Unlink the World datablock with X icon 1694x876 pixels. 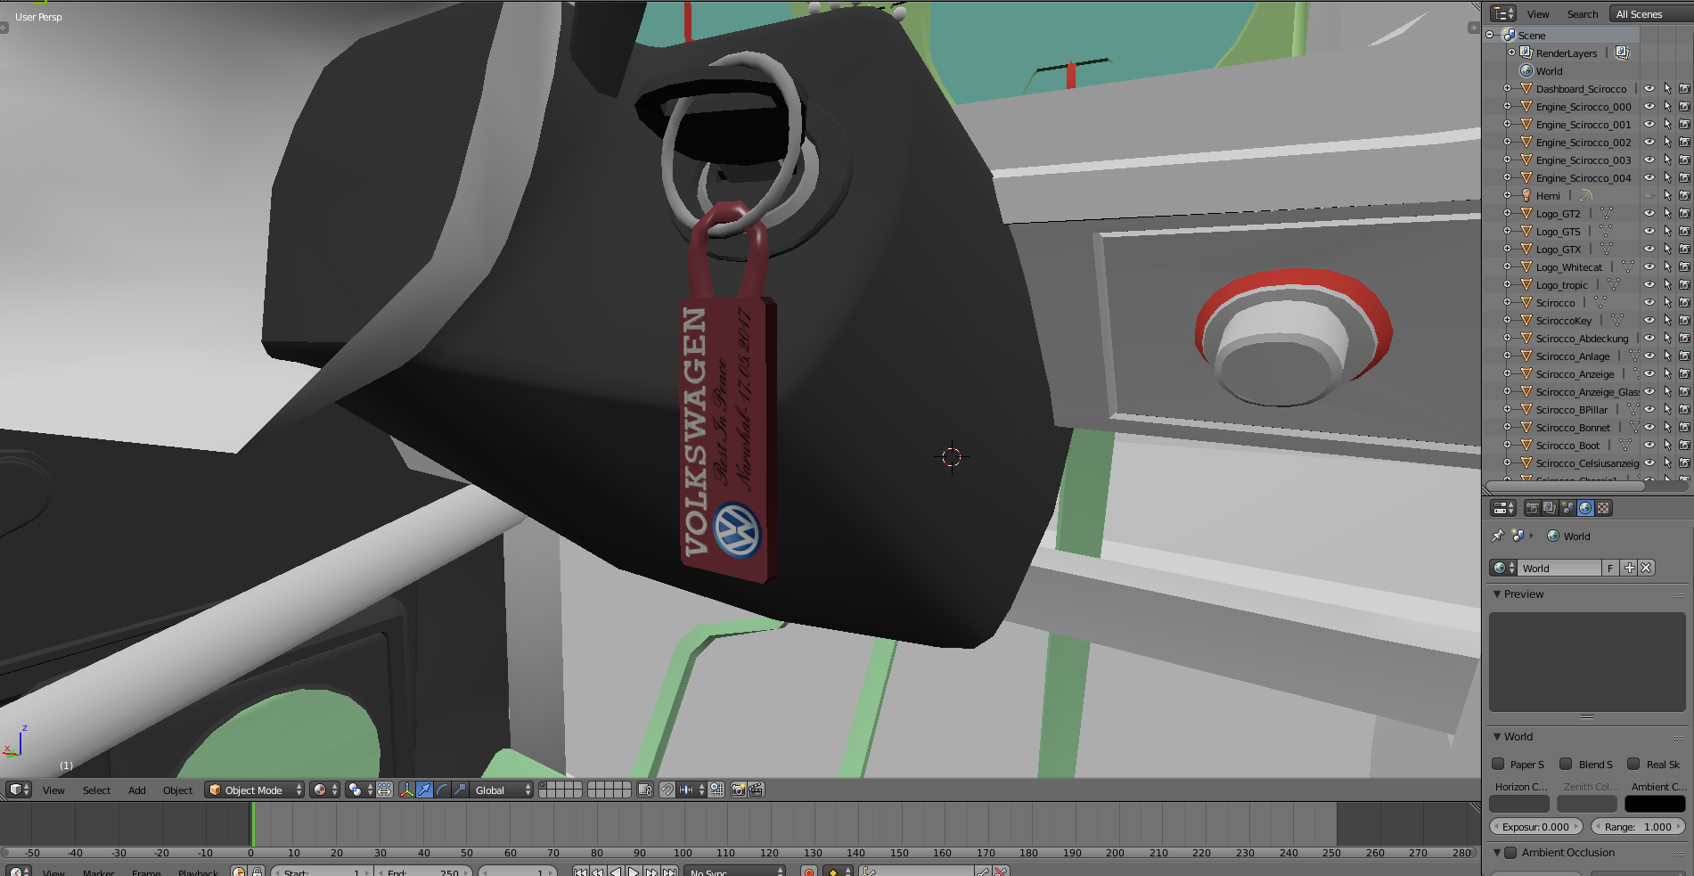tap(1646, 568)
